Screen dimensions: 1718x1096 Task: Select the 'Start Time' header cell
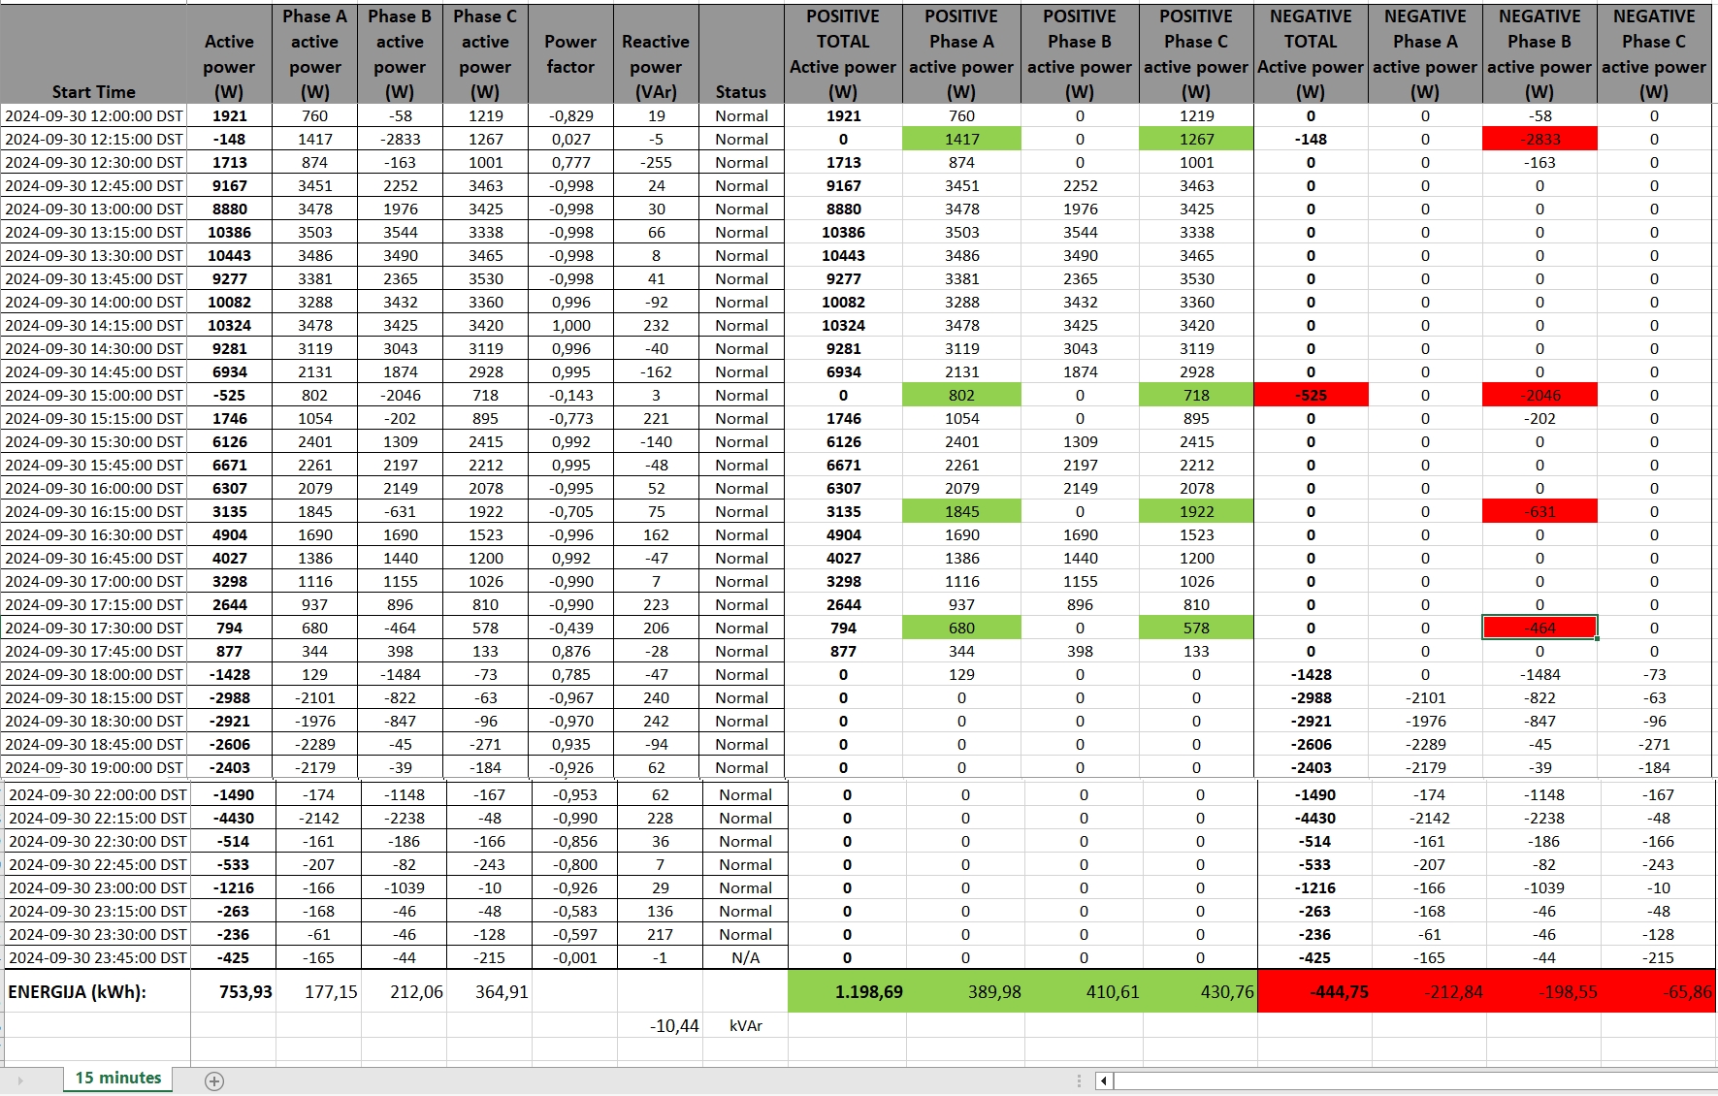(x=94, y=53)
